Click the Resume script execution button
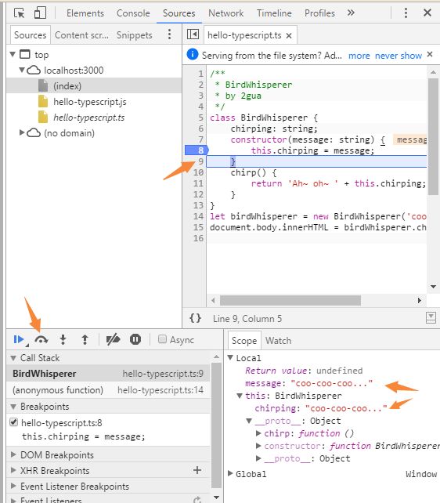440x503 pixels. [19, 339]
